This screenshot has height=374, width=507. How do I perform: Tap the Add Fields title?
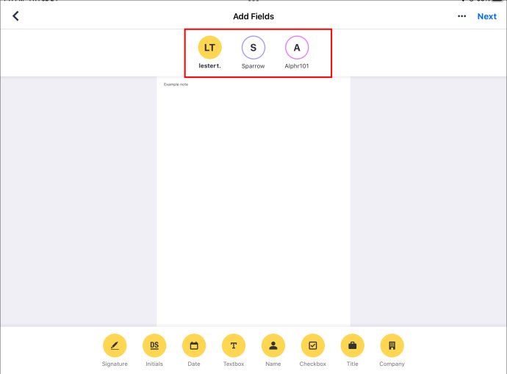253,16
